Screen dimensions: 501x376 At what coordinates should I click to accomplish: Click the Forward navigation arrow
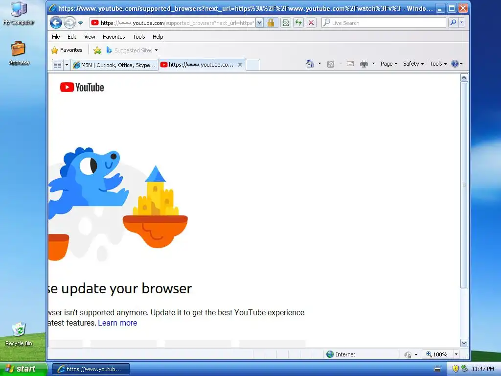click(69, 23)
